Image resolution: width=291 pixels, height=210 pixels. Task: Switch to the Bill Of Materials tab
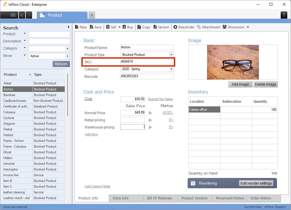point(160,198)
